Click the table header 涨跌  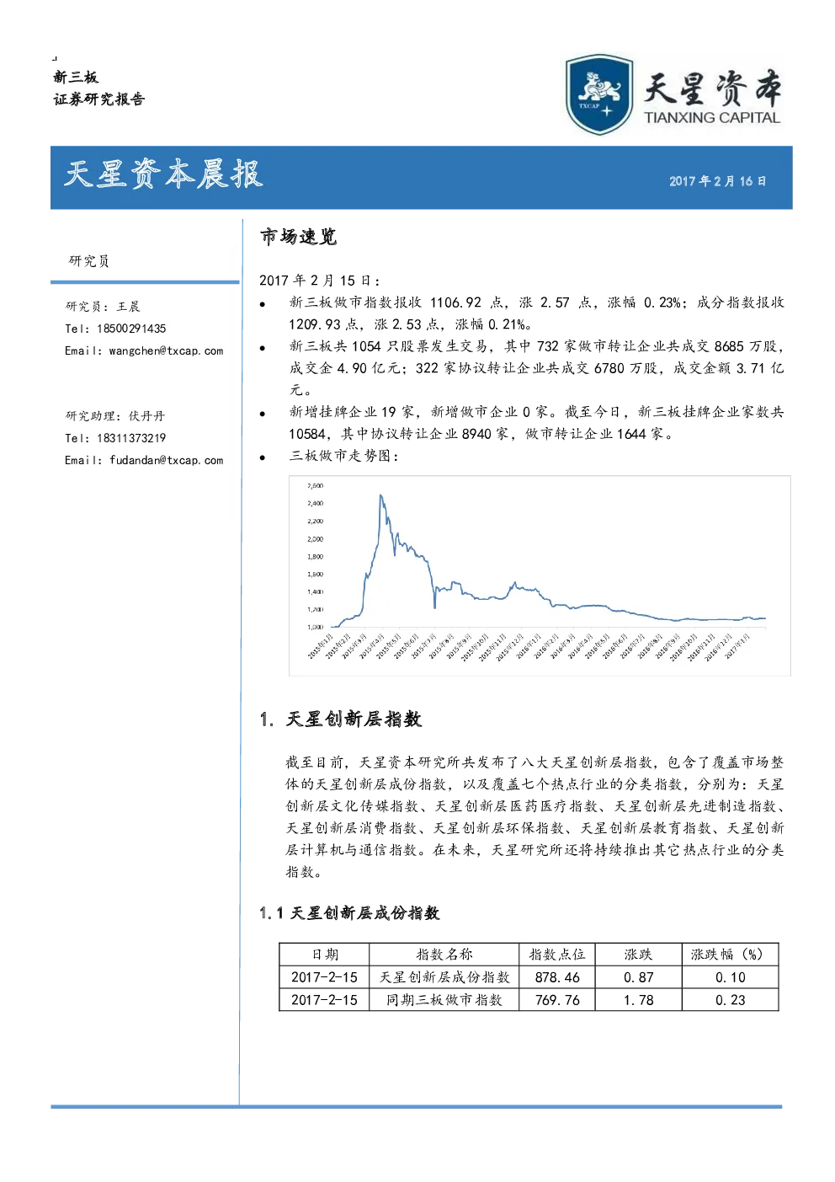[638, 955]
